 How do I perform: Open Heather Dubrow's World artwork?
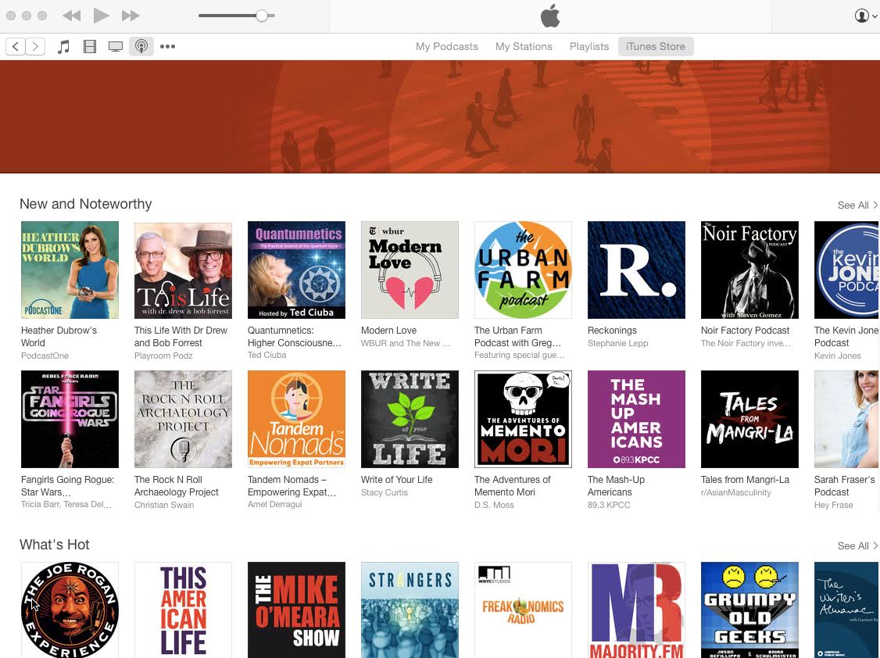click(70, 270)
